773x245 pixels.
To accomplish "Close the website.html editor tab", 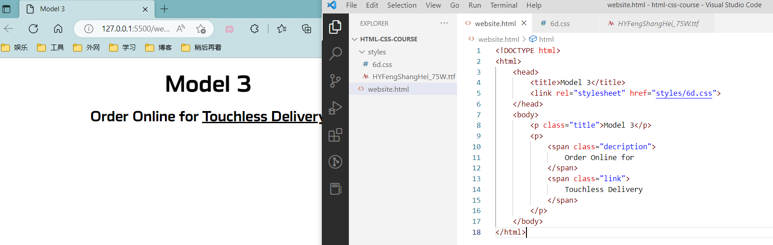I will point(524,23).
